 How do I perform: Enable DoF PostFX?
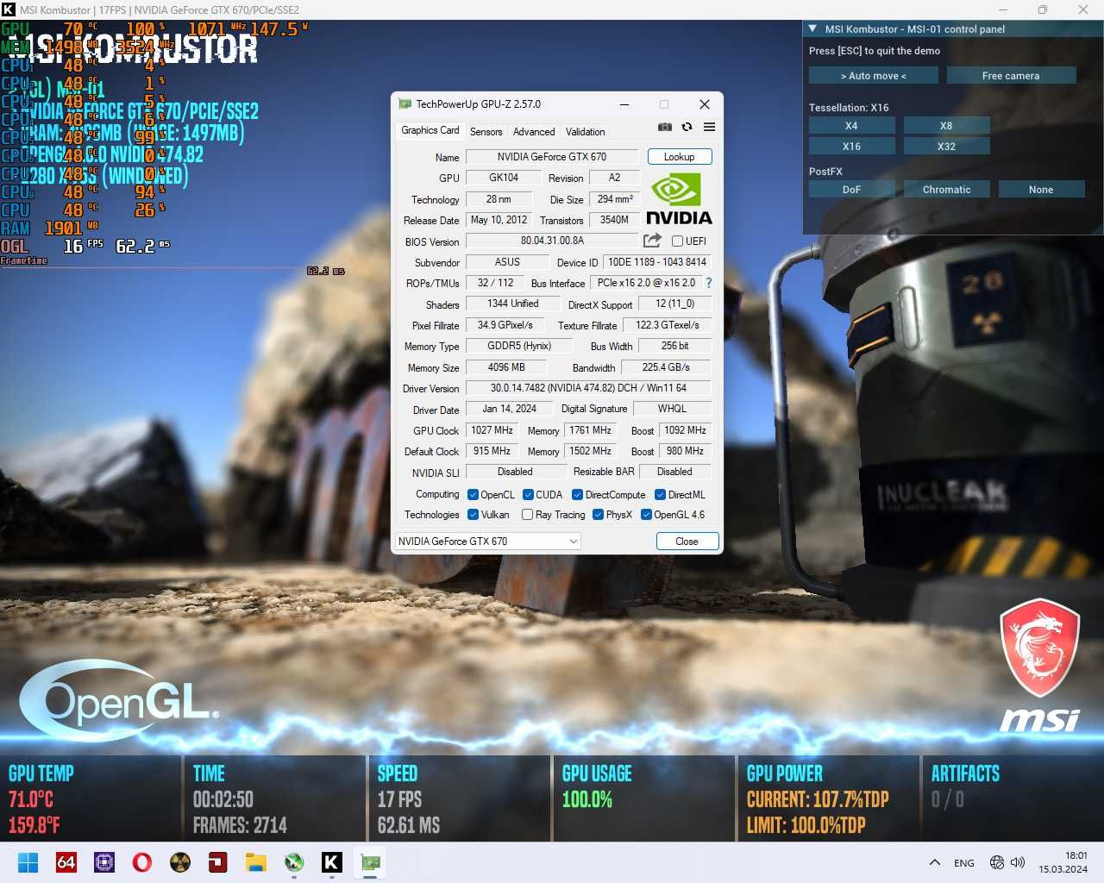pyautogui.click(x=851, y=190)
